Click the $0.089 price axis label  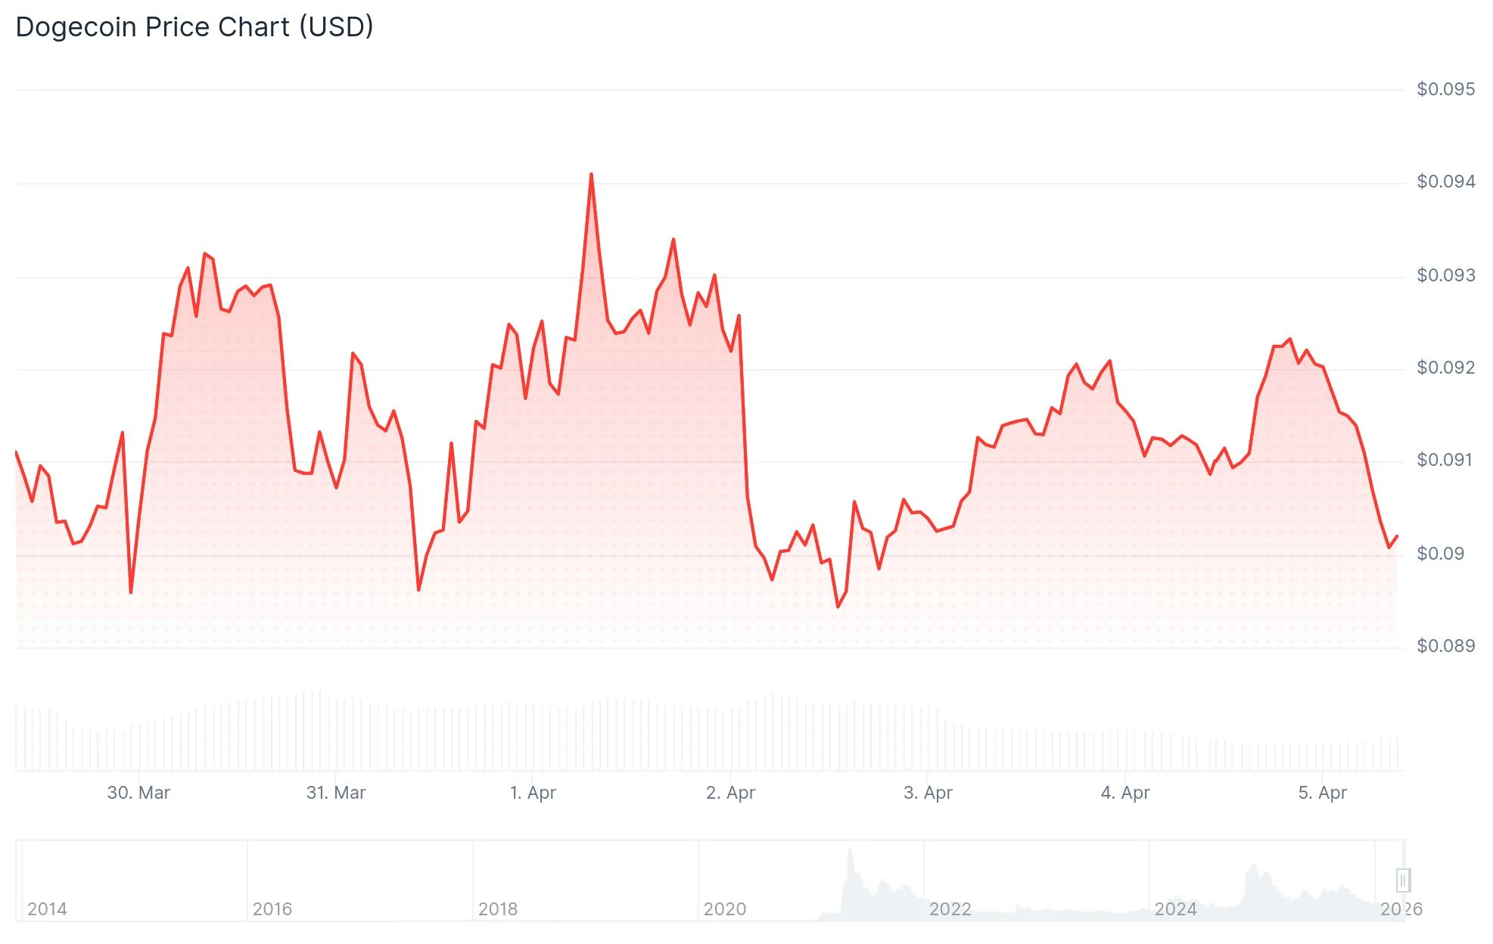(1445, 646)
